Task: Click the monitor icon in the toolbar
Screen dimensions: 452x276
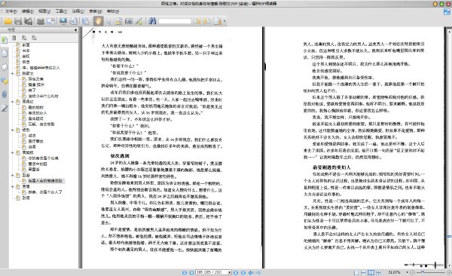Action: (63, 21)
